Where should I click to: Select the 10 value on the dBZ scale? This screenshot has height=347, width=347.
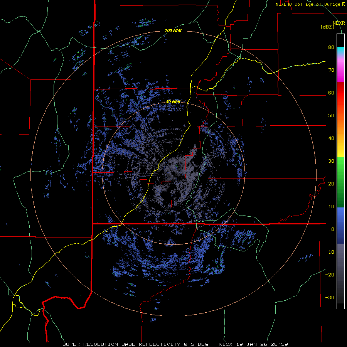(331, 207)
